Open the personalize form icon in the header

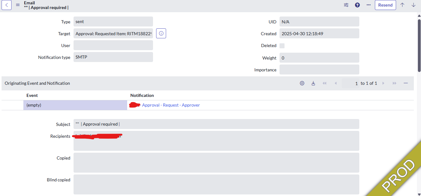[346, 5]
